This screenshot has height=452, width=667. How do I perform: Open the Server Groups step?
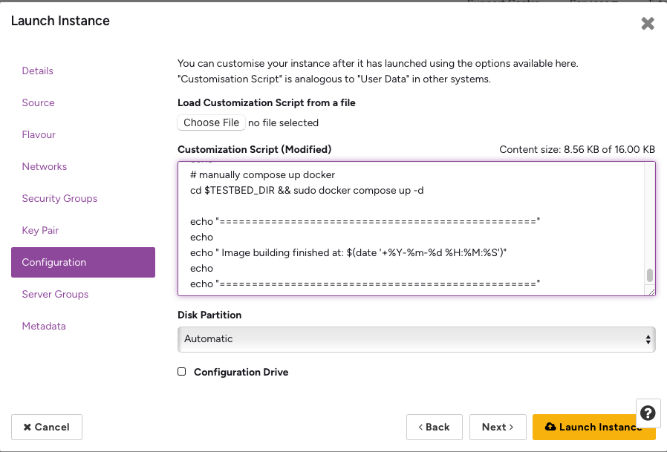pyautogui.click(x=55, y=294)
